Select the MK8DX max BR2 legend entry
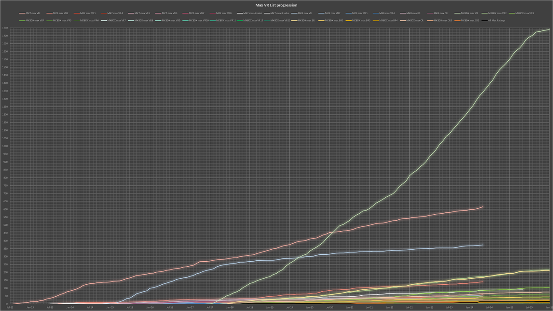This screenshot has width=553, height=311. click(331, 20)
